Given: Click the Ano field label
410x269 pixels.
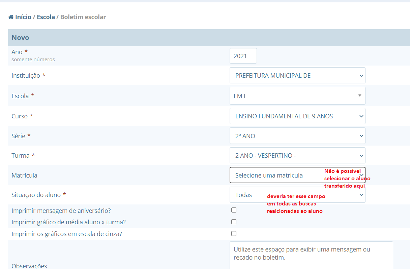Looking at the screenshot, I should (17, 52).
